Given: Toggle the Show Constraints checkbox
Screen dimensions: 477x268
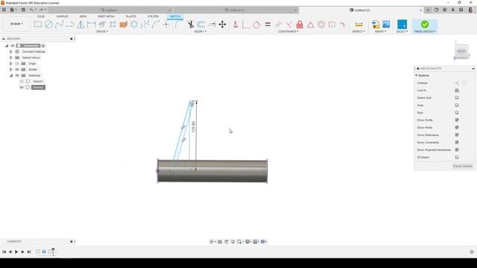Looking at the screenshot, I should [x=457, y=142].
